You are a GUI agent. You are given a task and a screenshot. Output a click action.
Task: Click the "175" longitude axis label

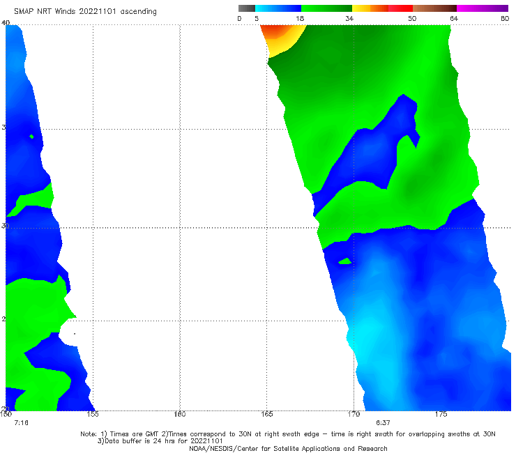point(441,414)
